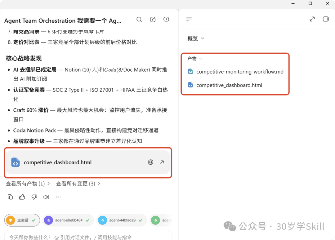The height and width of the screenshot is (240, 335).
Task: Copy the response message
Action: (x=10, y=197)
